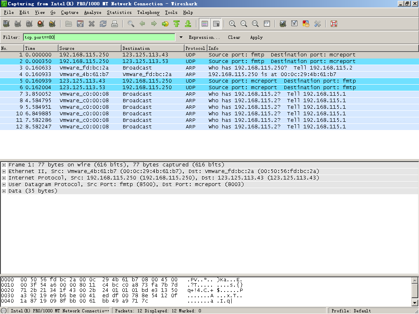Open the filter history dropdown arrow
Viewport: 419px width, 314px height.
(x=181, y=37)
